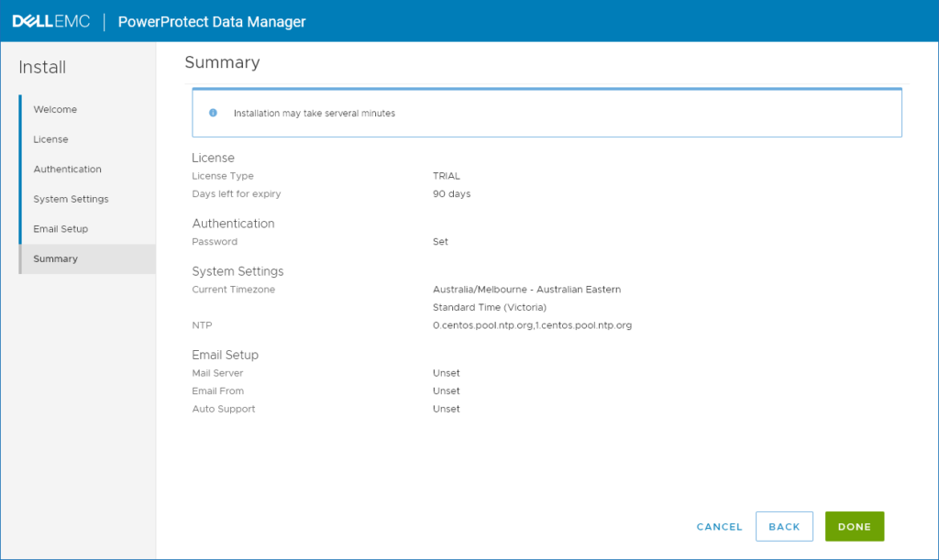The width and height of the screenshot is (939, 560).
Task: Open the License step
Action: click(x=51, y=139)
